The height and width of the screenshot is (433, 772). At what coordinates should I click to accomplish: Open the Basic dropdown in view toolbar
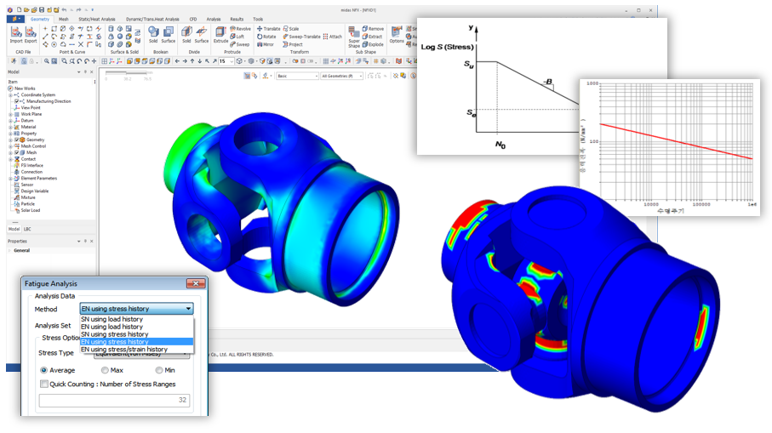[297, 76]
